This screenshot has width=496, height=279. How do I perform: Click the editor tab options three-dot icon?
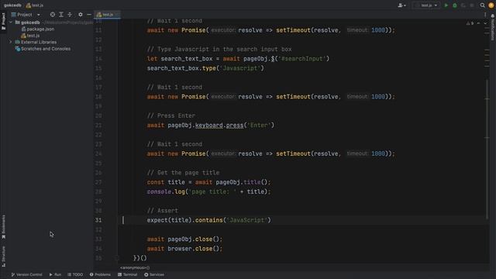click(485, 15)
